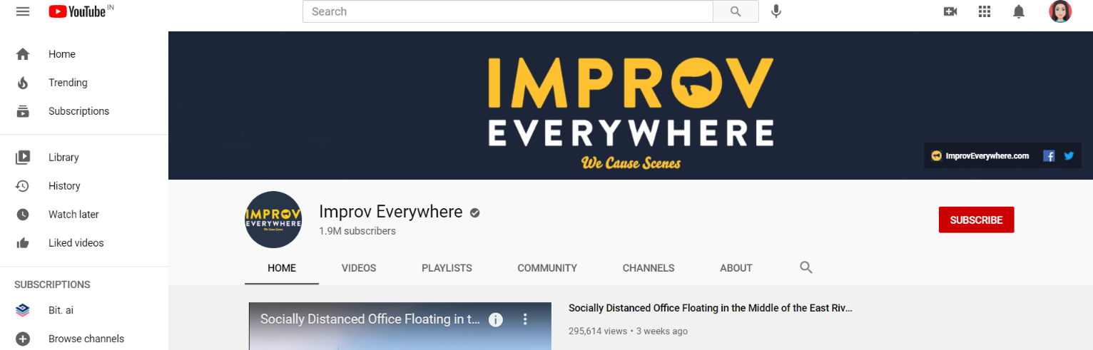Search within channel magnifier icon

[x=806, y=268]
